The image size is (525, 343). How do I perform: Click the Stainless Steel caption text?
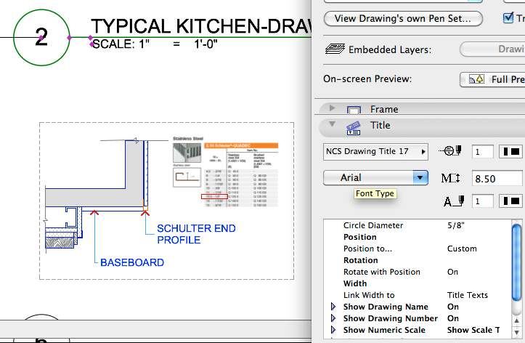coord(188,138)
